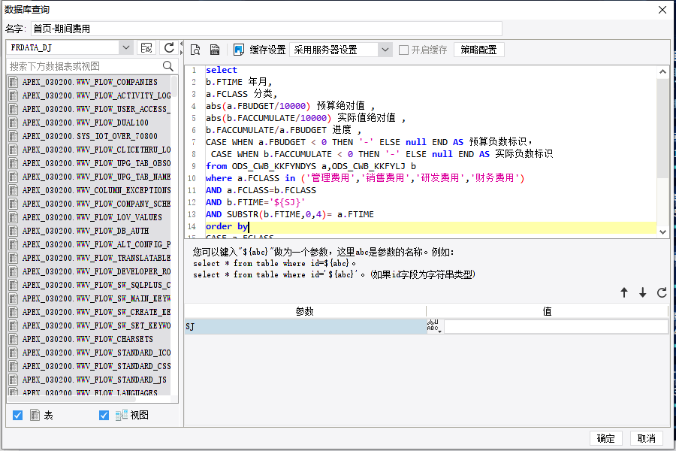Click the cache settings icon beside 缓存设置
This screenshot has height=451, width=676.
(x=238, y=50)
